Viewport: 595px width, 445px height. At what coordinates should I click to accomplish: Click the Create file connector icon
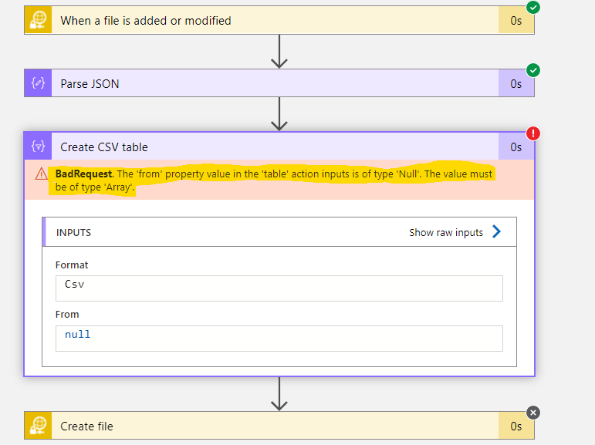point(38,426)
